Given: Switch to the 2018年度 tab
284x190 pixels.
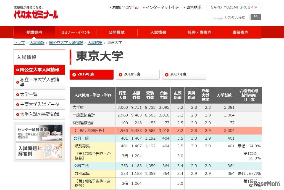Looking at the screenshot, I should pos(138,74).
